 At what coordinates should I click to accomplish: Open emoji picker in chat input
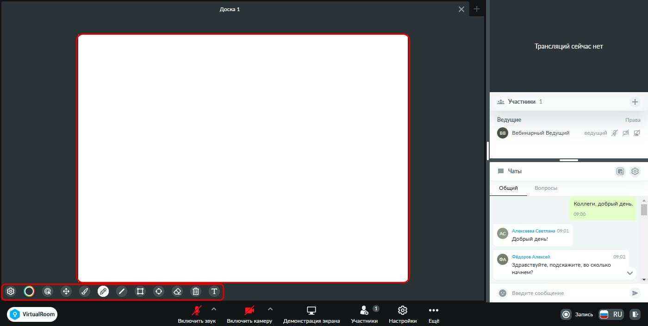click(502, 293)
